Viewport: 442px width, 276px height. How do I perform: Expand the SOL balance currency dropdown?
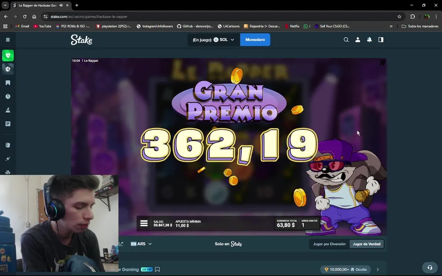pos(214,40)
